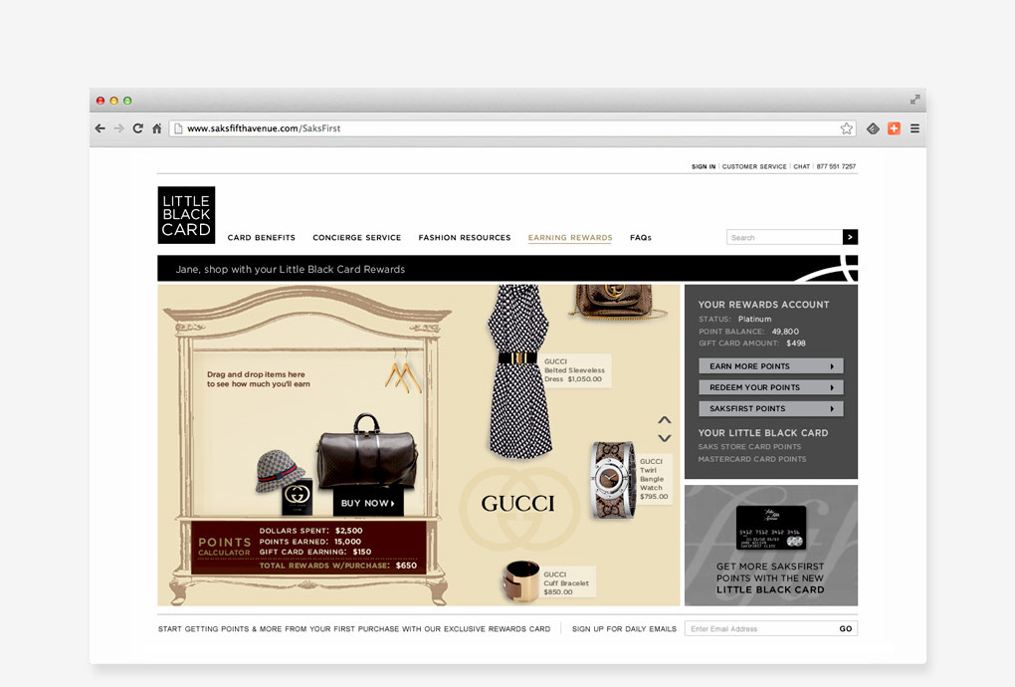
Task: Click the page icon in address bar
Action: 178,128
